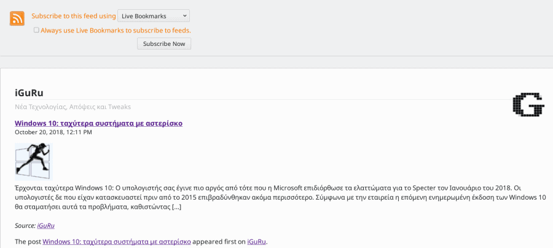Click the article summary paragraph text
Viewport: 553px width, 248px height.
pyautogui.click(x=276, y=197)
